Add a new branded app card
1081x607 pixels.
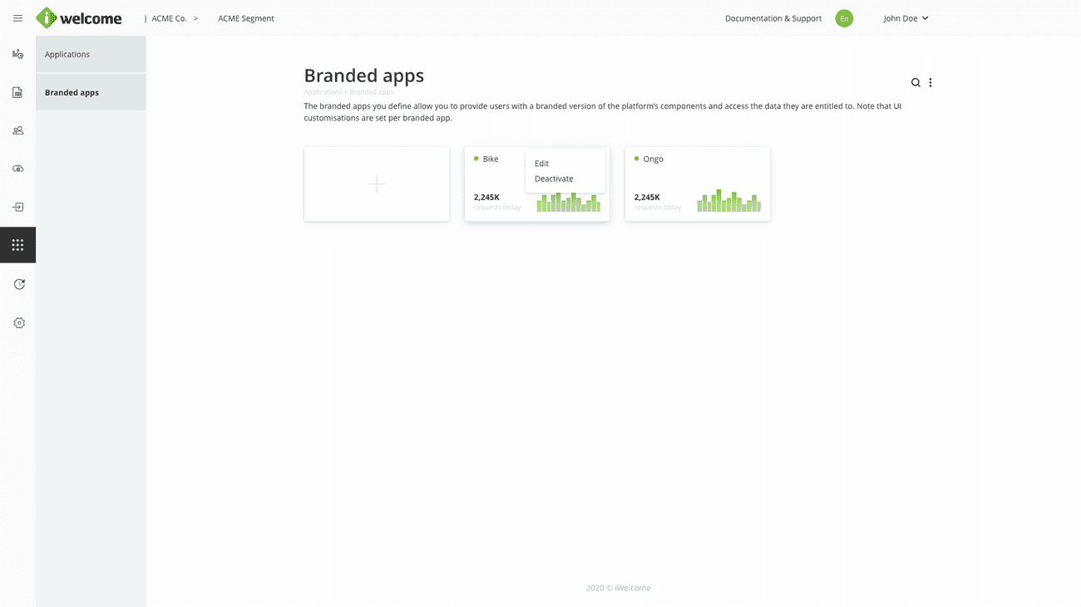(377, 184)
